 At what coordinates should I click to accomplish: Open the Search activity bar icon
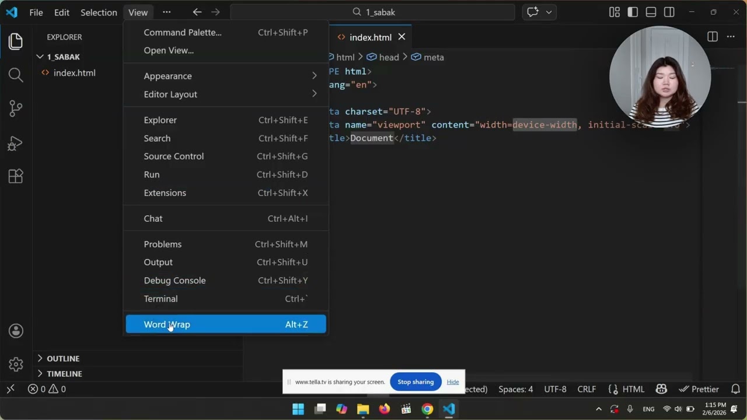click(16, 75)
